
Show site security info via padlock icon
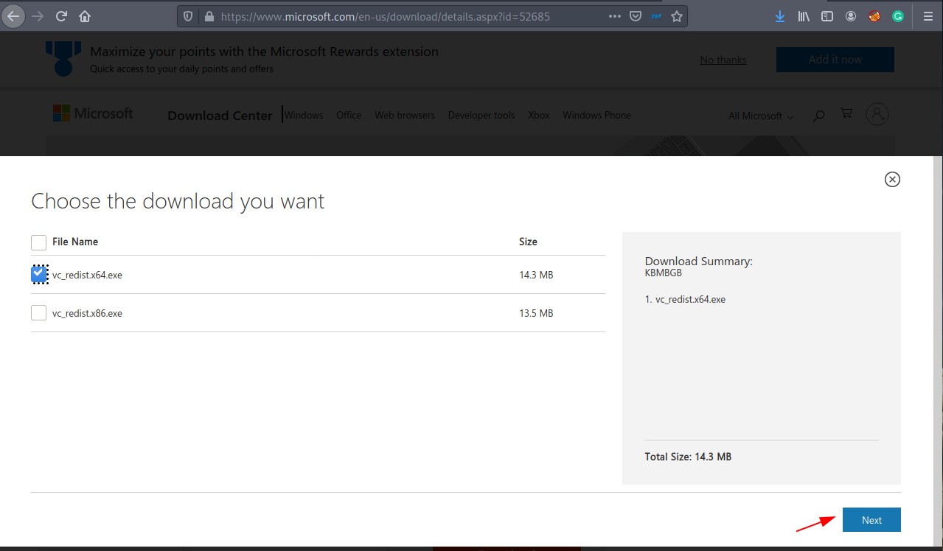point(209,16)
